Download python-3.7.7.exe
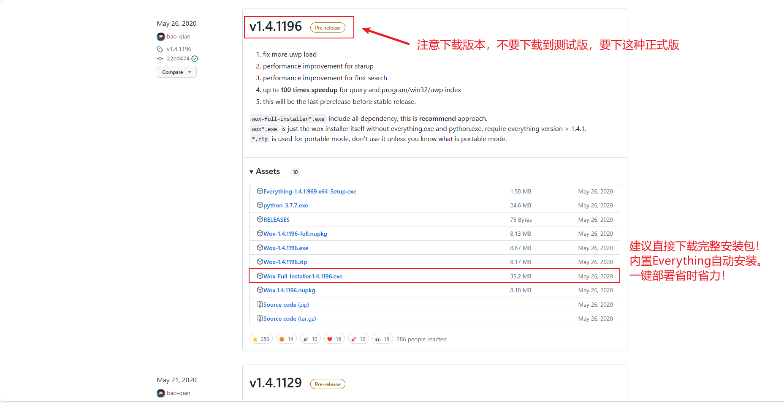 click(x=286, y=205)
